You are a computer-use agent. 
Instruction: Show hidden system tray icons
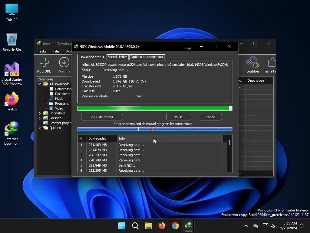click(246, 226)
